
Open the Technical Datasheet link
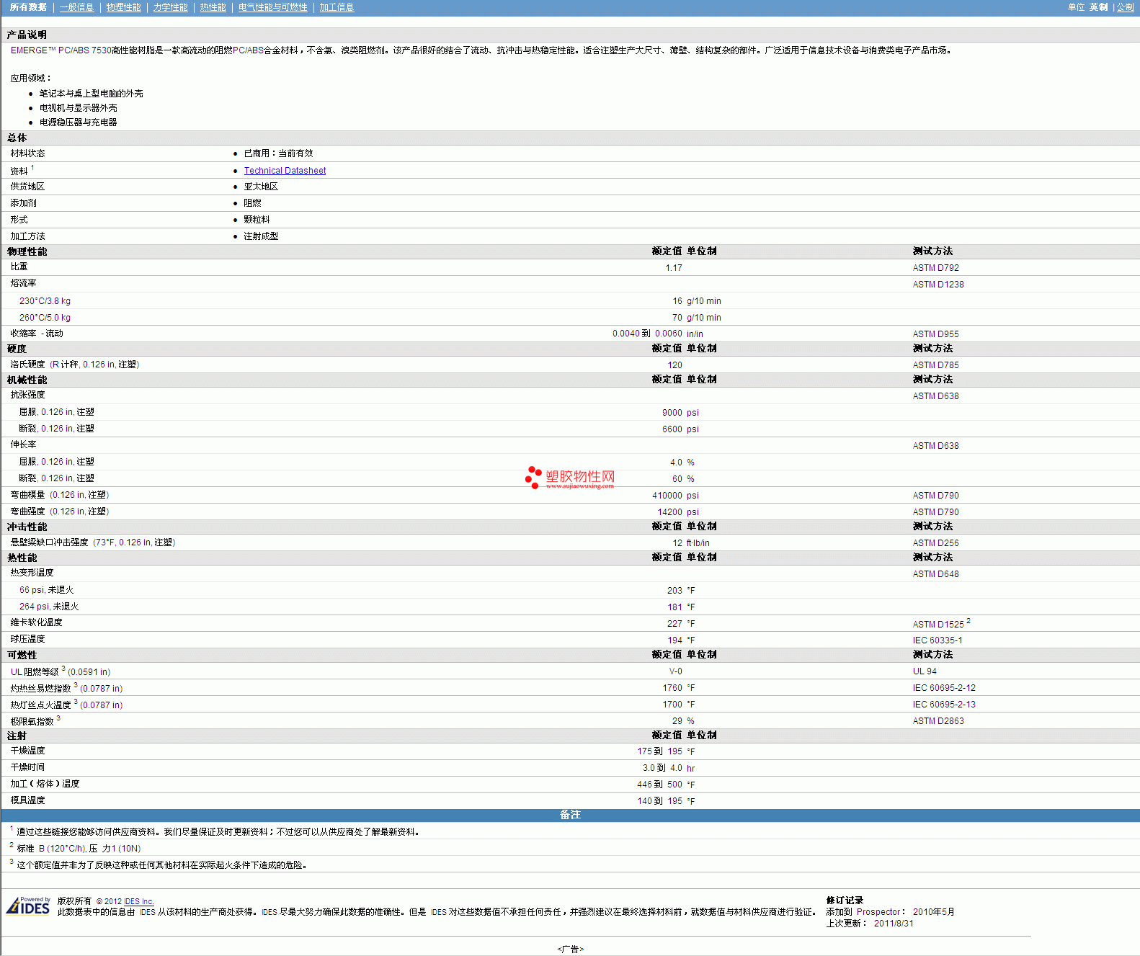[x=285, y=171]
